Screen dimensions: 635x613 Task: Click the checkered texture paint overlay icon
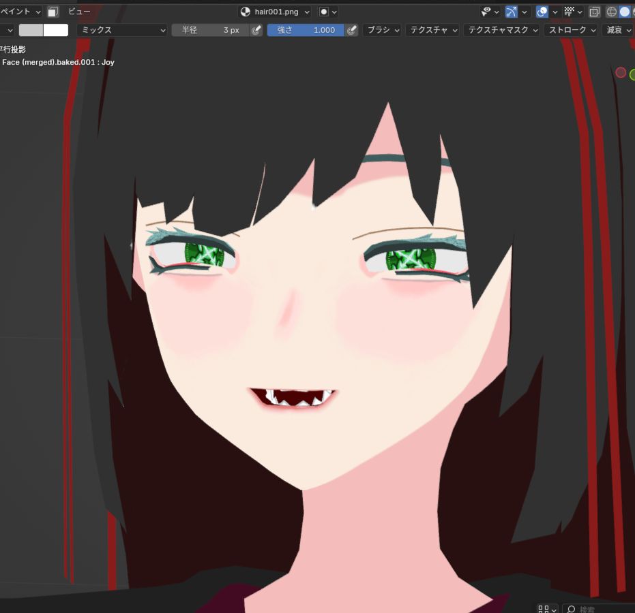(x=570, y=12)
